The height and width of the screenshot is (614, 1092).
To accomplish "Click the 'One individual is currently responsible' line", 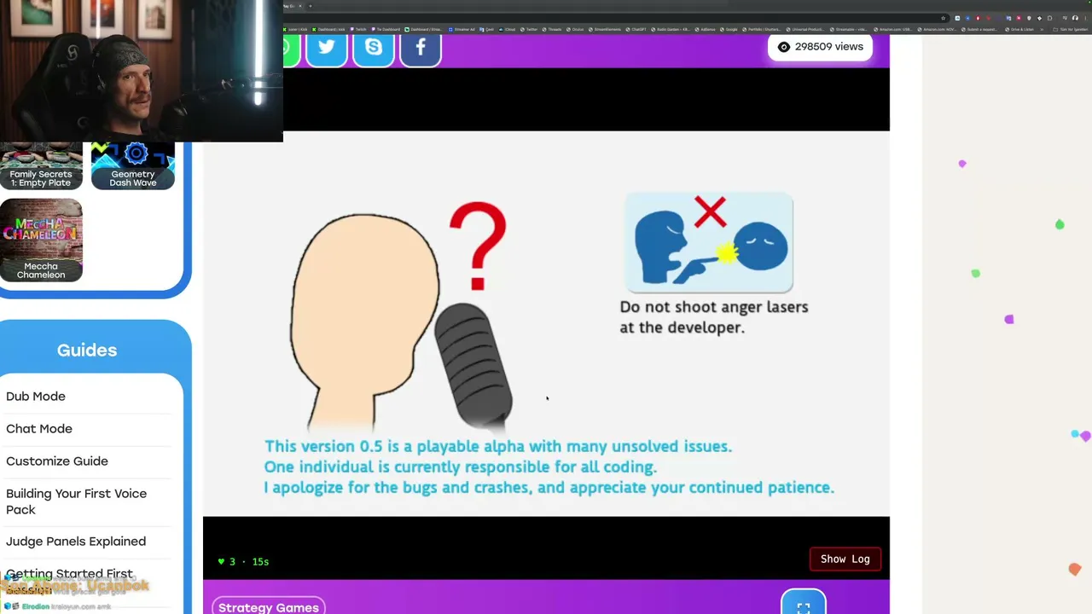I will click(461, 467).
